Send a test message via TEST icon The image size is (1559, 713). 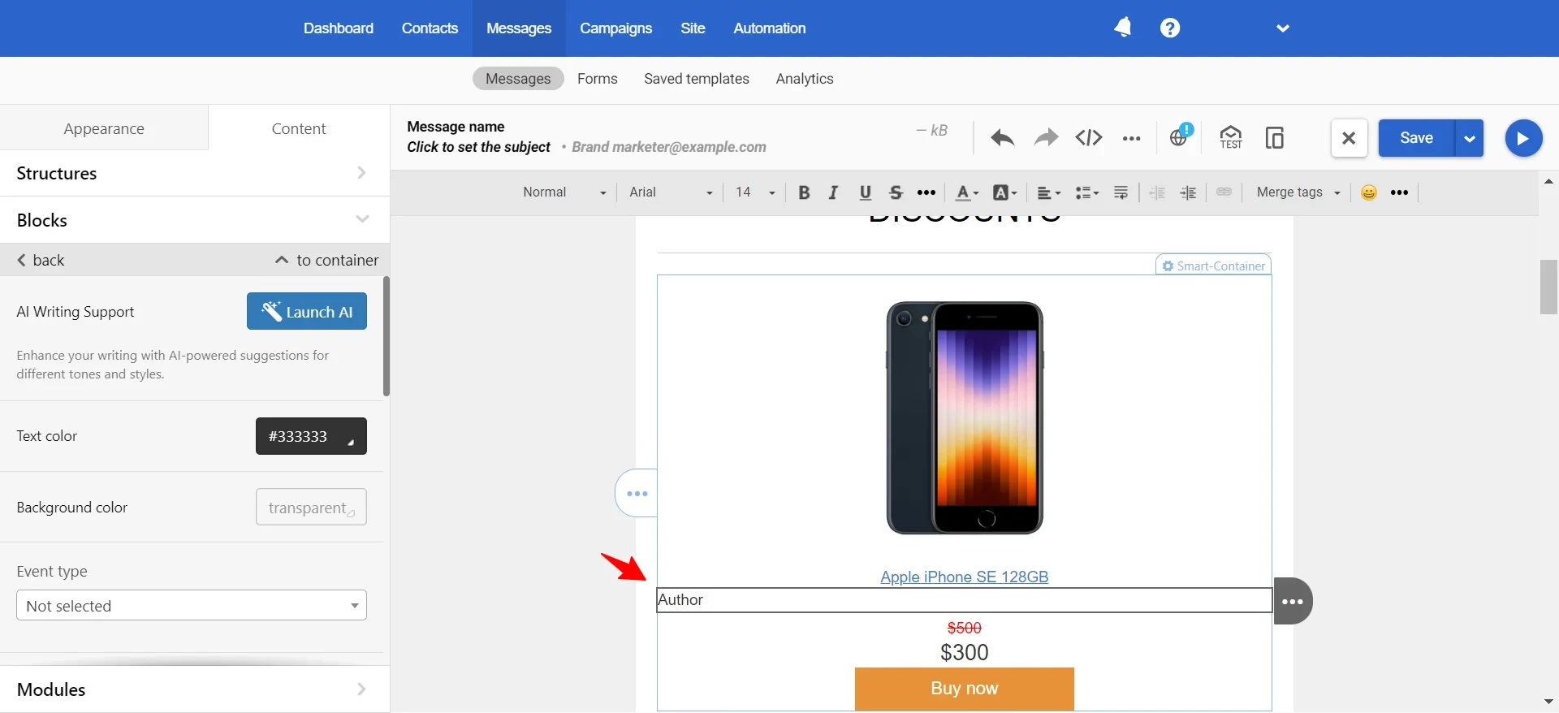pyautogui.click(x=1231, y=137)
